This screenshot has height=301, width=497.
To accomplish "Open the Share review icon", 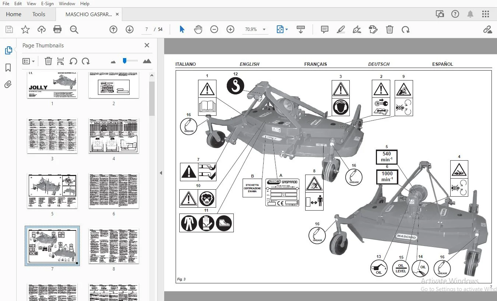I will [440, 14].
